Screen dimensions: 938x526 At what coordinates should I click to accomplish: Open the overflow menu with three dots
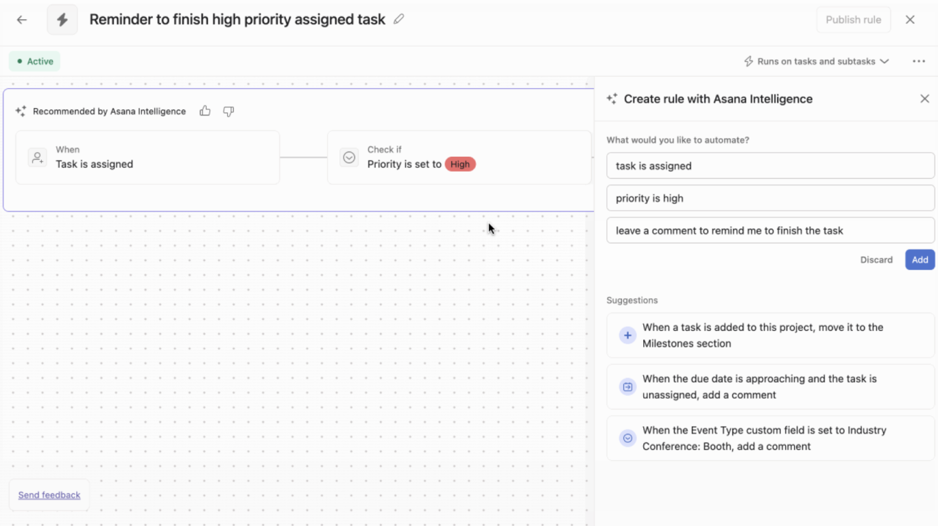(x=919, y=61)
